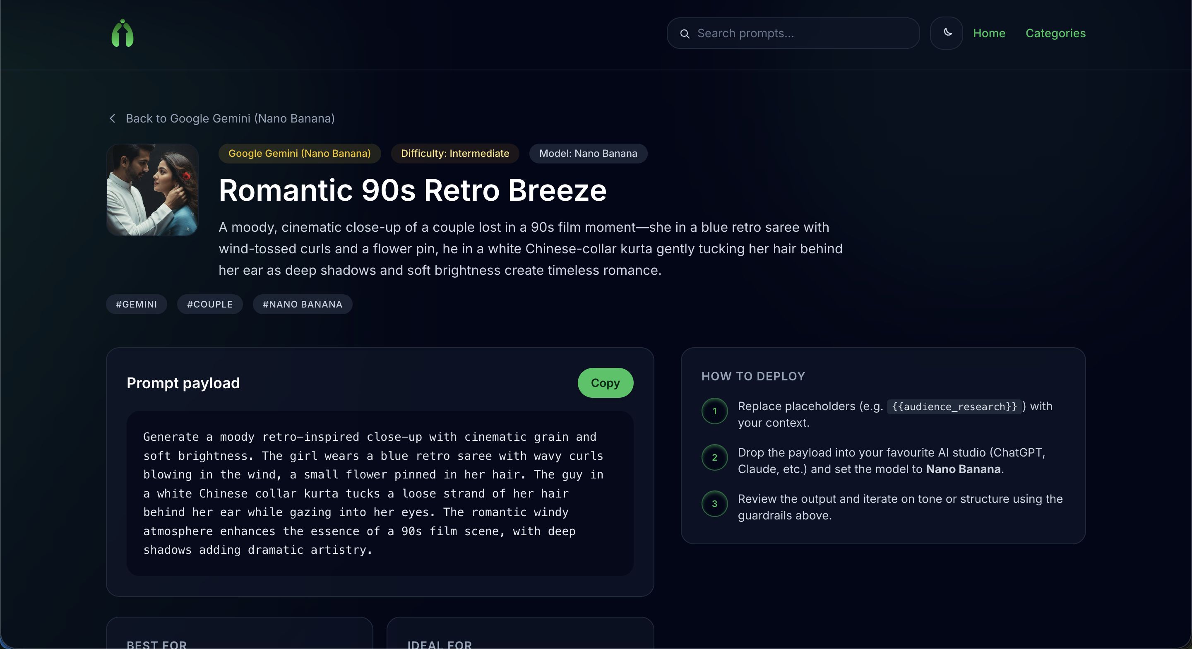1192x649 pixels.
Task: Click step 1 circle in How to Deploy
Action: [x=714, y=411]
